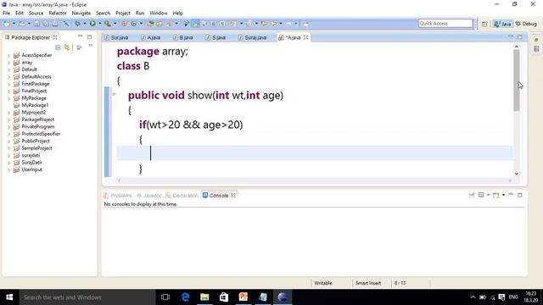Select the SurajDatir project
Image resolution: width=543 pixels, height=305 pixels.
coord(31,163)
